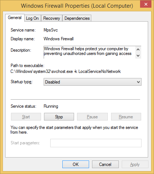Click the grayed-out Pause button
The width and height of the screenshot is (154, 174).
tap(92, 117)
